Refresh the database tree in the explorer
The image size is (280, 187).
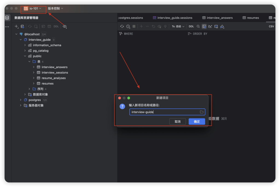30,26
